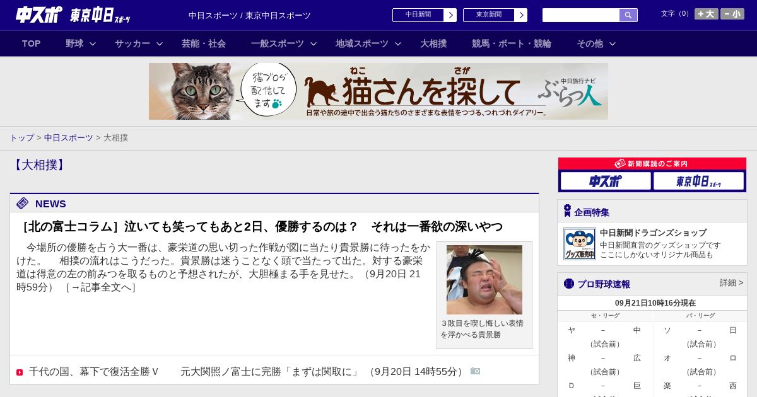757x397 pixels.
Task: Open サッカー menu item
Action: click(132, 43)
